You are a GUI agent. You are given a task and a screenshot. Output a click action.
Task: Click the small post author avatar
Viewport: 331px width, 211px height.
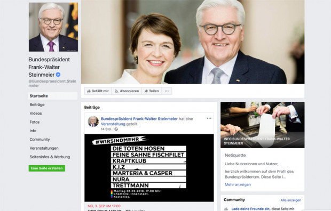(x=93, y=121)
